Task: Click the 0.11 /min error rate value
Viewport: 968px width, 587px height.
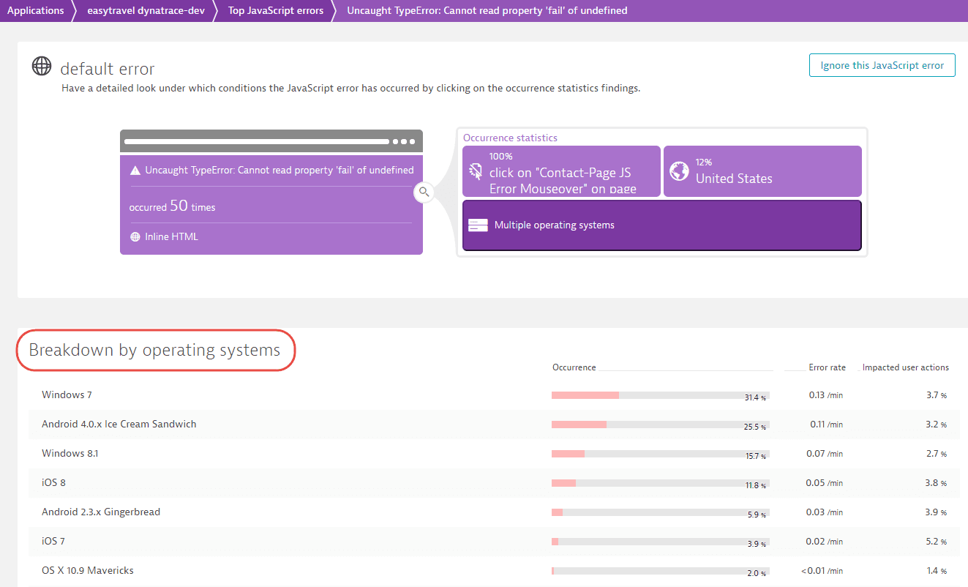Action: (x=827, y=424)
